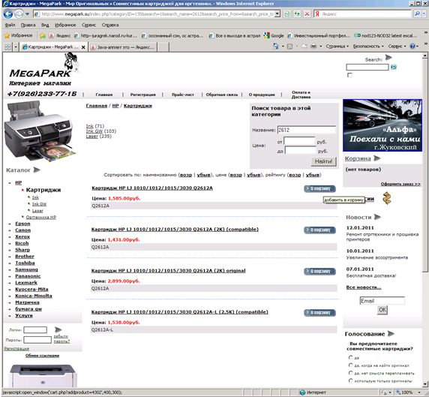Open the Справка menu
429x397 pixels.
pyautogui.click(x=110, y=25)
